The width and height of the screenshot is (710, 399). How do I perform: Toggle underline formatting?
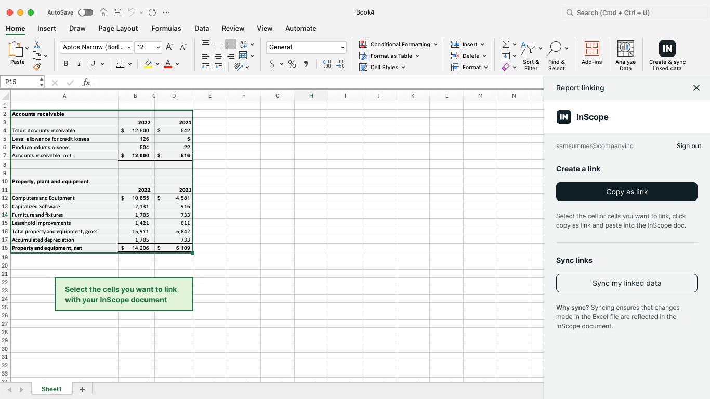(x=93, y=64)
